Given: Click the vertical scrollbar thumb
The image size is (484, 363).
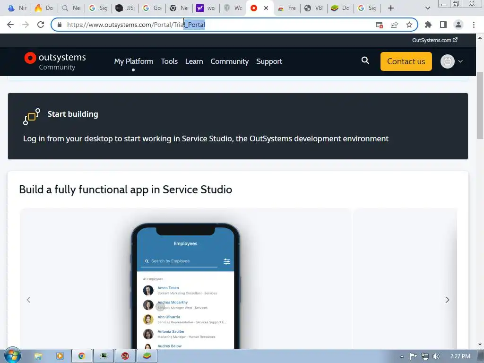Looking at the screenshot, I should pyautogui.click(x=480, y=105).
